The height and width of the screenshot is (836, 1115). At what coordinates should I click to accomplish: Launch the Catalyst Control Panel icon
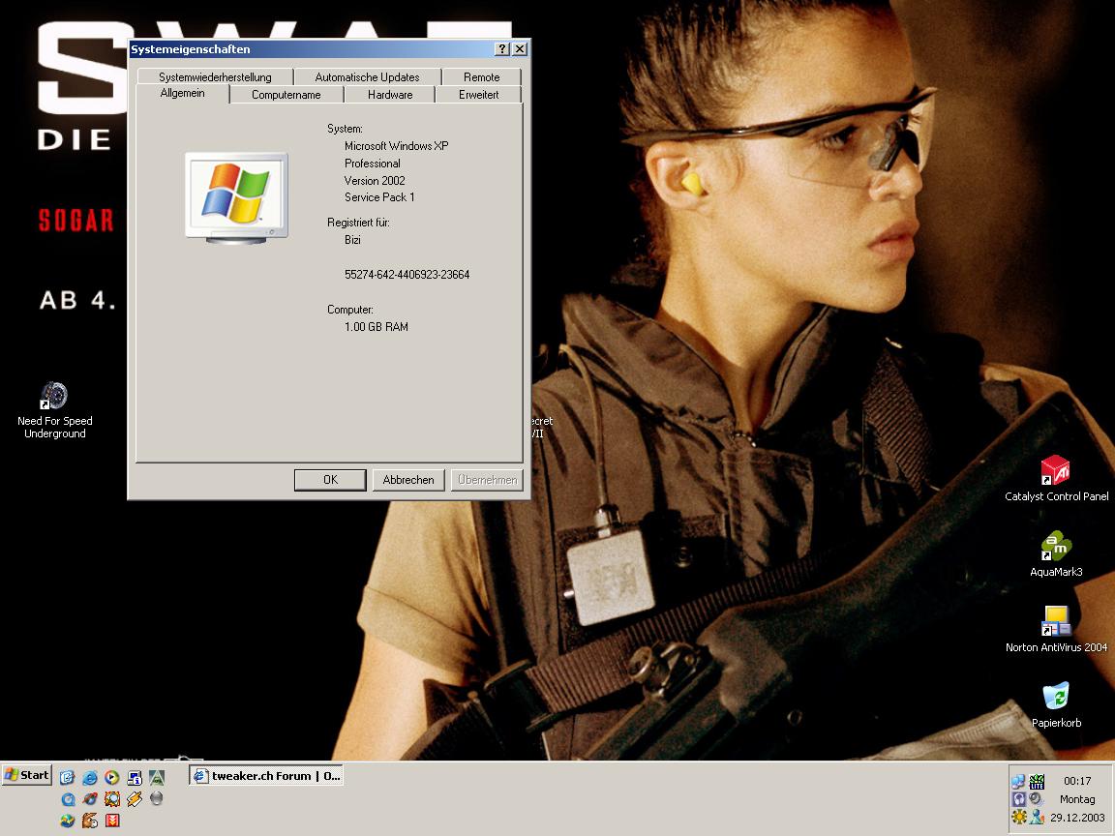point(1055,471)
